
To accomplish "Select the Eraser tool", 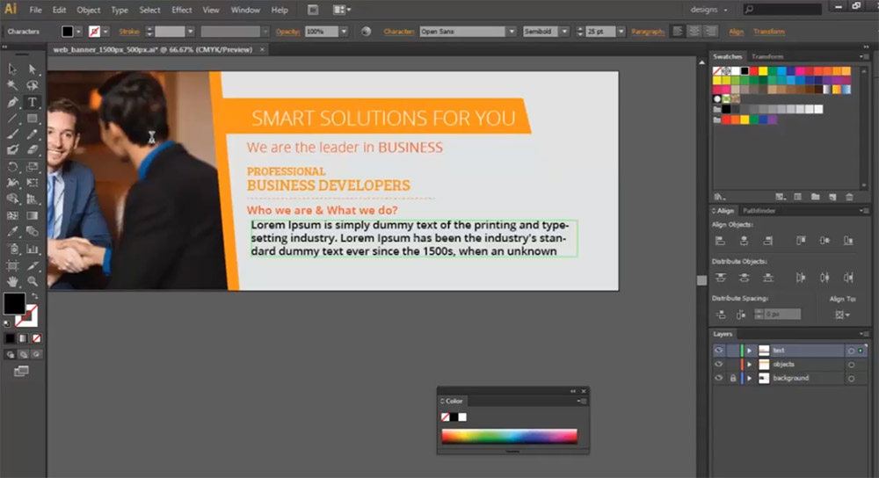I will (33, 149).
